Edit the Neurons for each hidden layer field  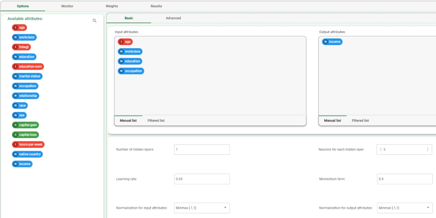[x=404, y=149]
